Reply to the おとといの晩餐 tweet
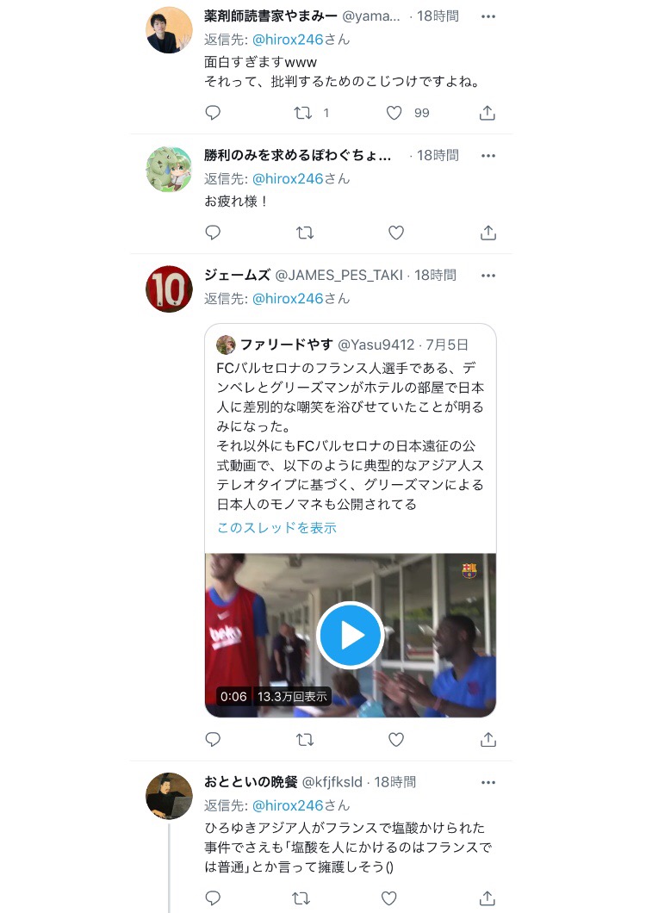Viewport: 646px width, 913px height. 214,897
